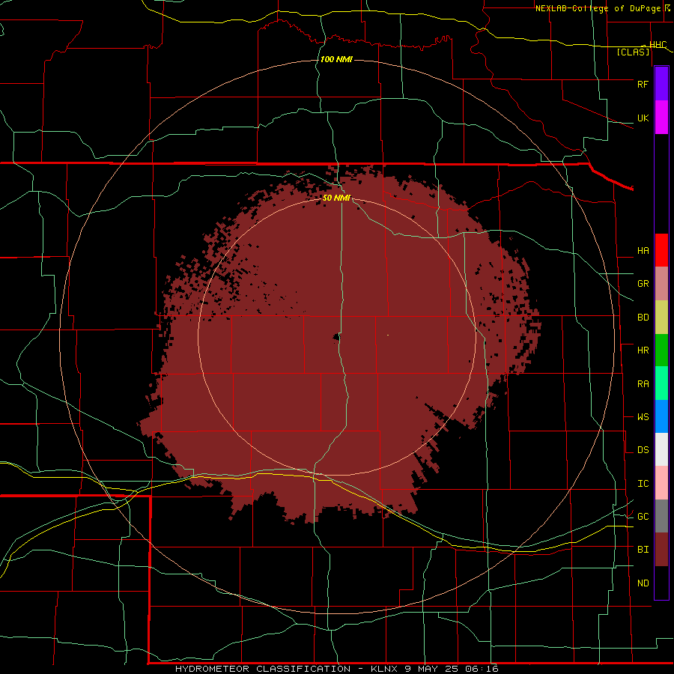Click the ND black legend color swatch
Viewport: 674px width, 674px height.
(661, 583)
